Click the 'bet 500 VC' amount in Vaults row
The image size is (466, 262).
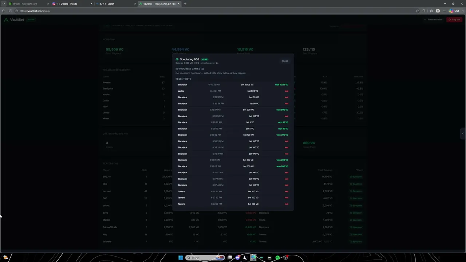(x=253, y=91)
